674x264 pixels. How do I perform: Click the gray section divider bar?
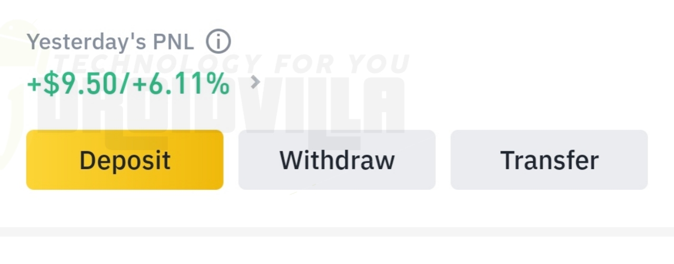click(337, 232)
